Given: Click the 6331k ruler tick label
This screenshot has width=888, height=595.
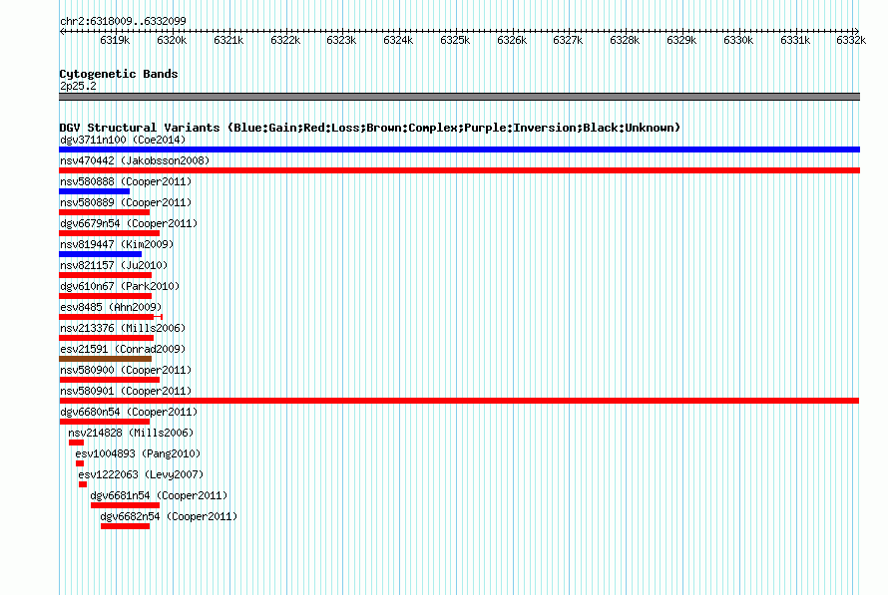Looking at the screenshot, I should (x=795, y=40).
